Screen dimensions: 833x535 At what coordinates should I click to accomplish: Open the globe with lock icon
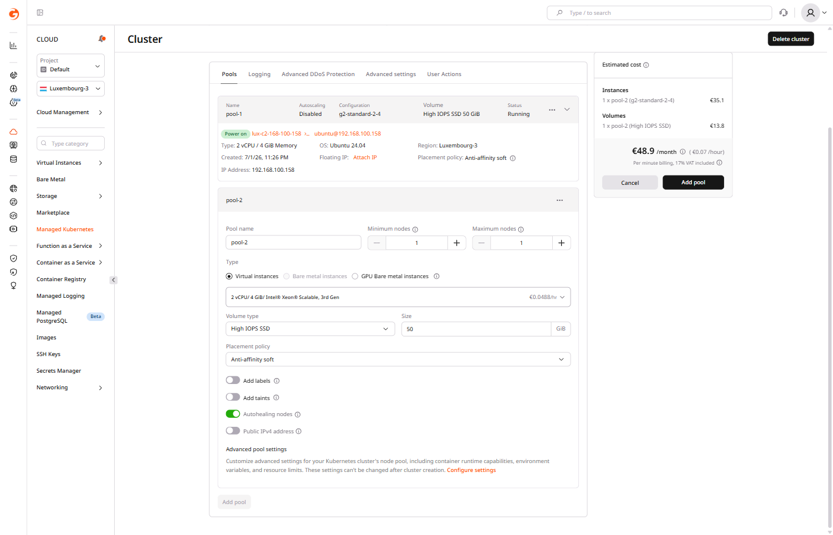(x=13, y=188)
